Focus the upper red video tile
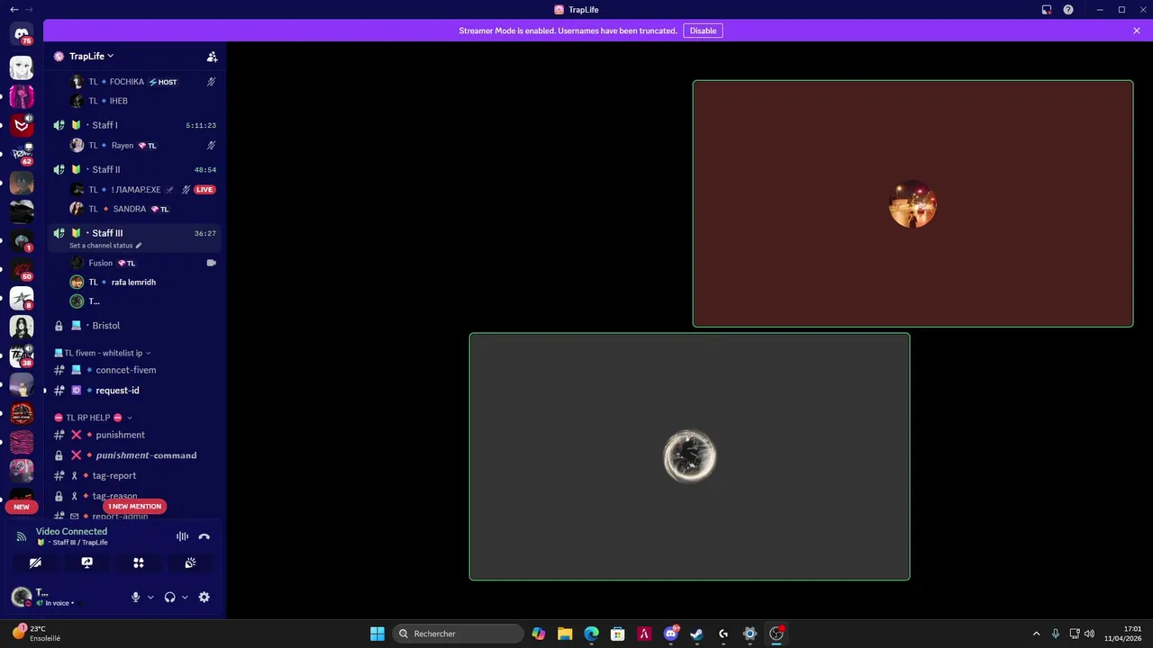The height and width of the screenshot is (648, 1153). [x=912, y=203]
